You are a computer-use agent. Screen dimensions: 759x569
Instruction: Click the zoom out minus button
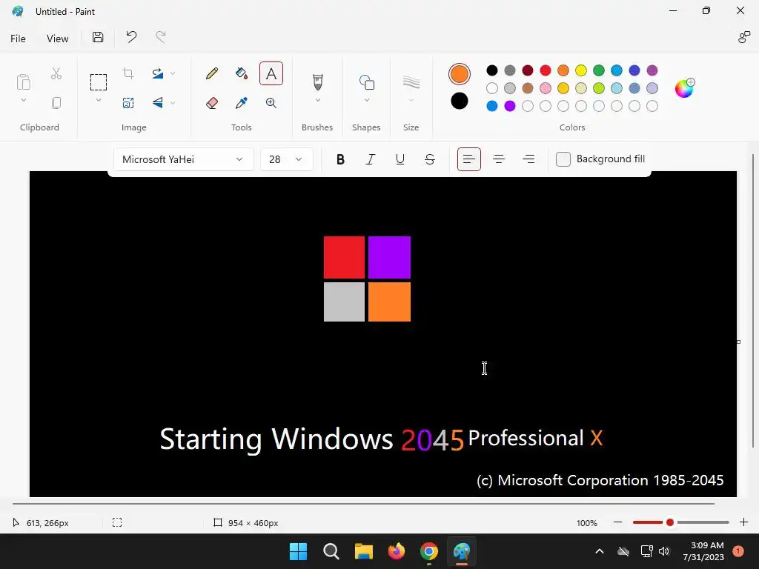tap(617, 522)
